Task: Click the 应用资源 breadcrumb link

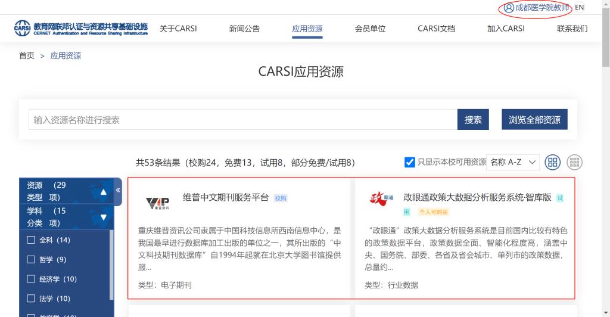Action: [66, 55]
